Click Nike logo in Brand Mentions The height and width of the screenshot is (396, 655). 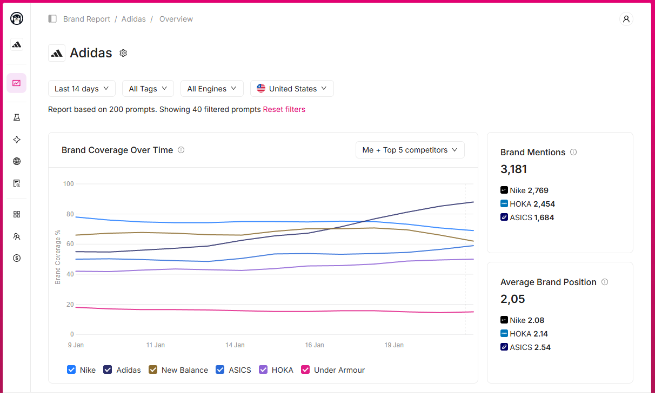(504, 190)
